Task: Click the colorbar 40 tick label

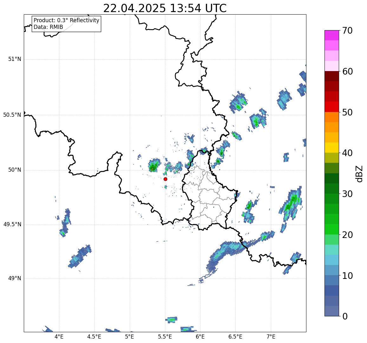Action: coord(347,153)
